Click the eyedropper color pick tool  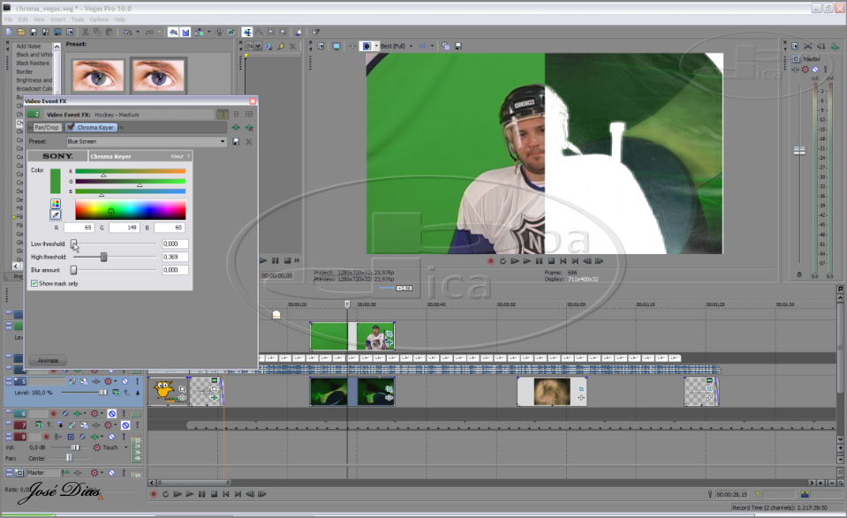click(55, 214)
